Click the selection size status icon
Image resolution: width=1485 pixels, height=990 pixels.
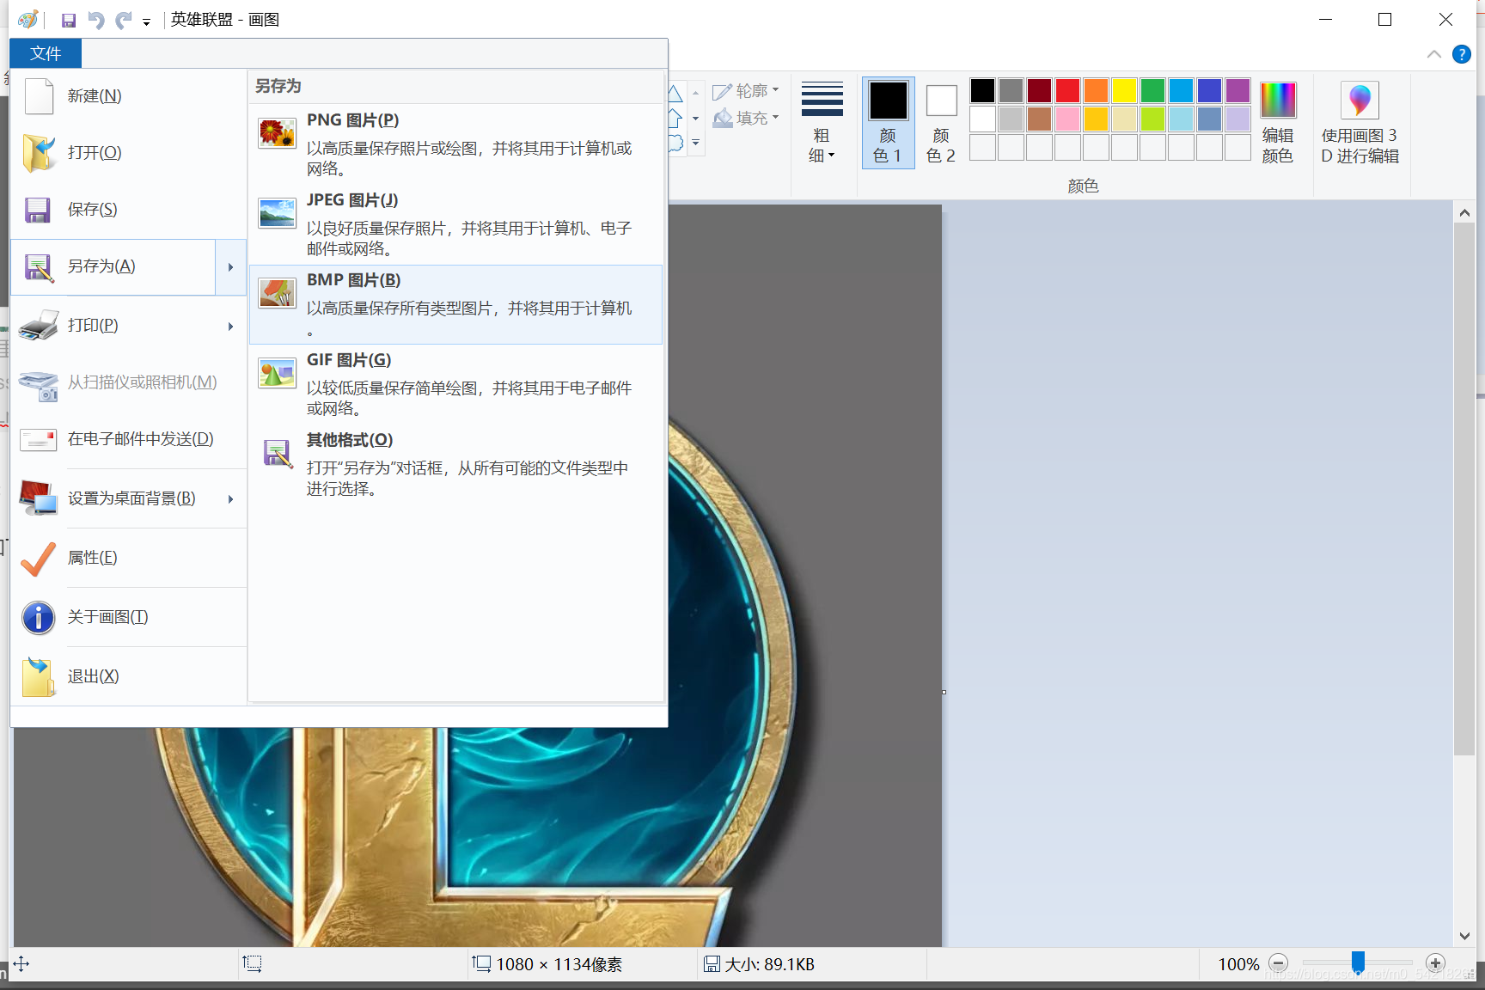tap(252, 963)
